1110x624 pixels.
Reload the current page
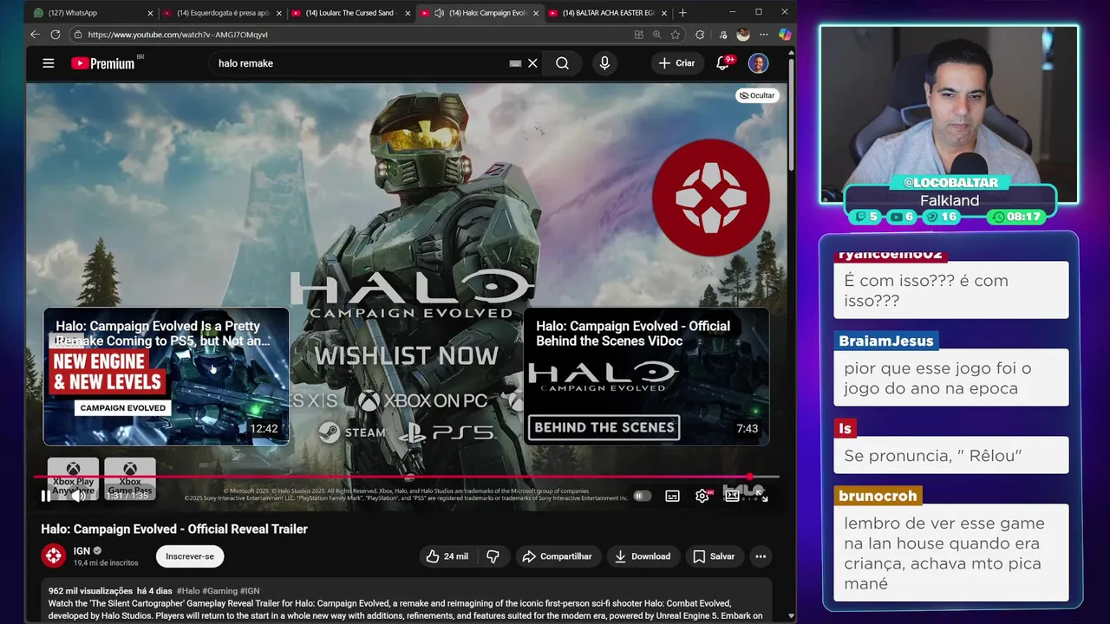tap(55, 35)
